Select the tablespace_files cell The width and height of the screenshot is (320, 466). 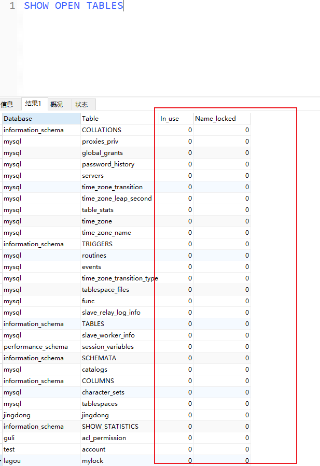tap(120, 289)
